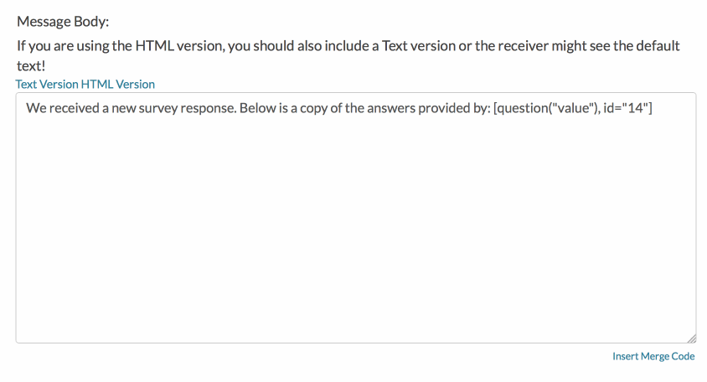
Task: Click the id="14" portion of the merge code
Action: pyautogui.click(x=625, y=108)
